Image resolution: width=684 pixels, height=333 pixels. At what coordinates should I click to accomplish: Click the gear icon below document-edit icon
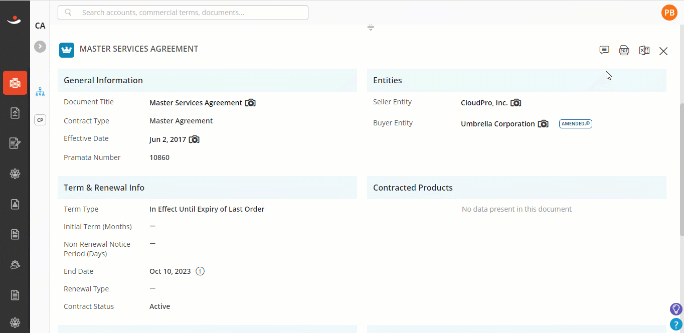[15, 174]
